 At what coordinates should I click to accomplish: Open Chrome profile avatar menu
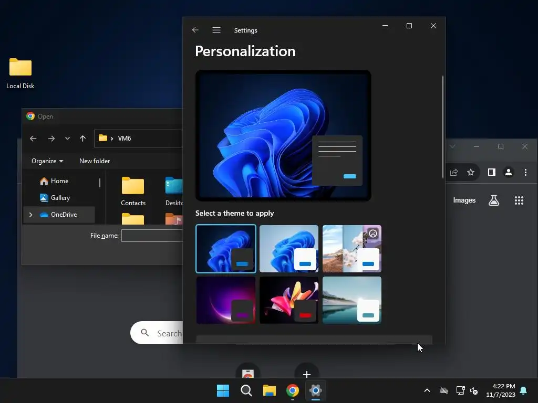[509, 172]
